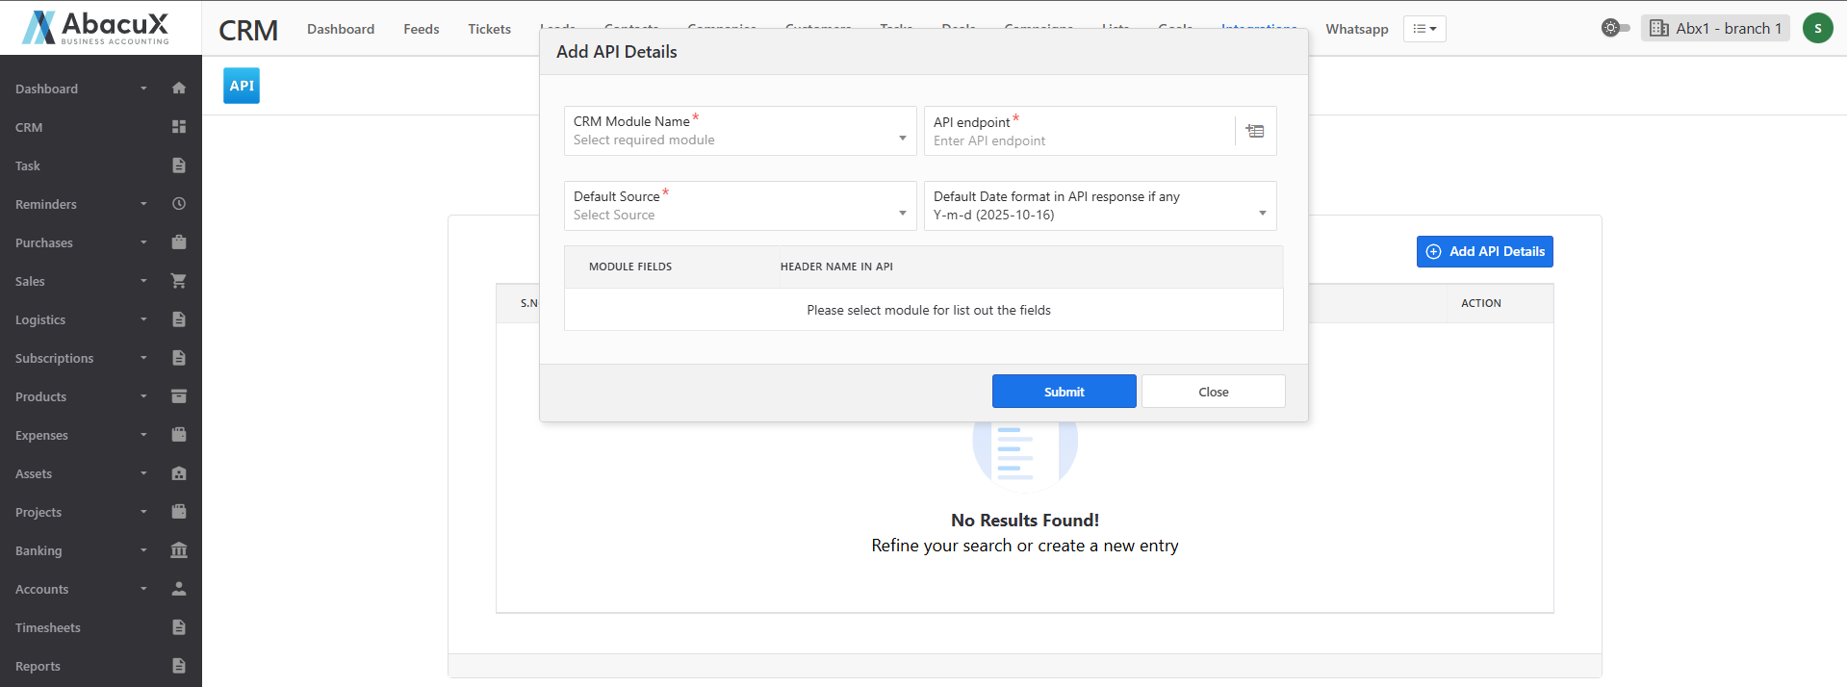Click the Reminders clock icon

pyautogui.click(x=178, y=204)
